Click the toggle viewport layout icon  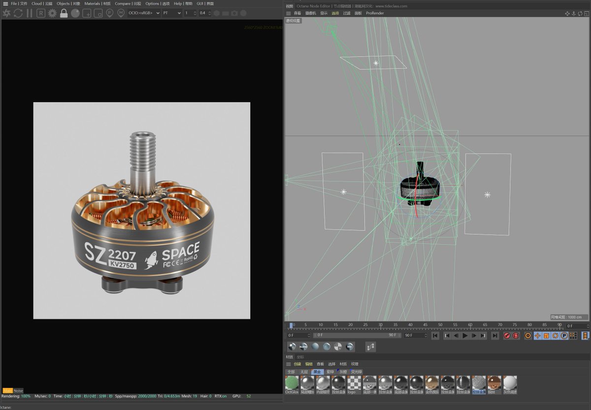click(x=587, y=13)
